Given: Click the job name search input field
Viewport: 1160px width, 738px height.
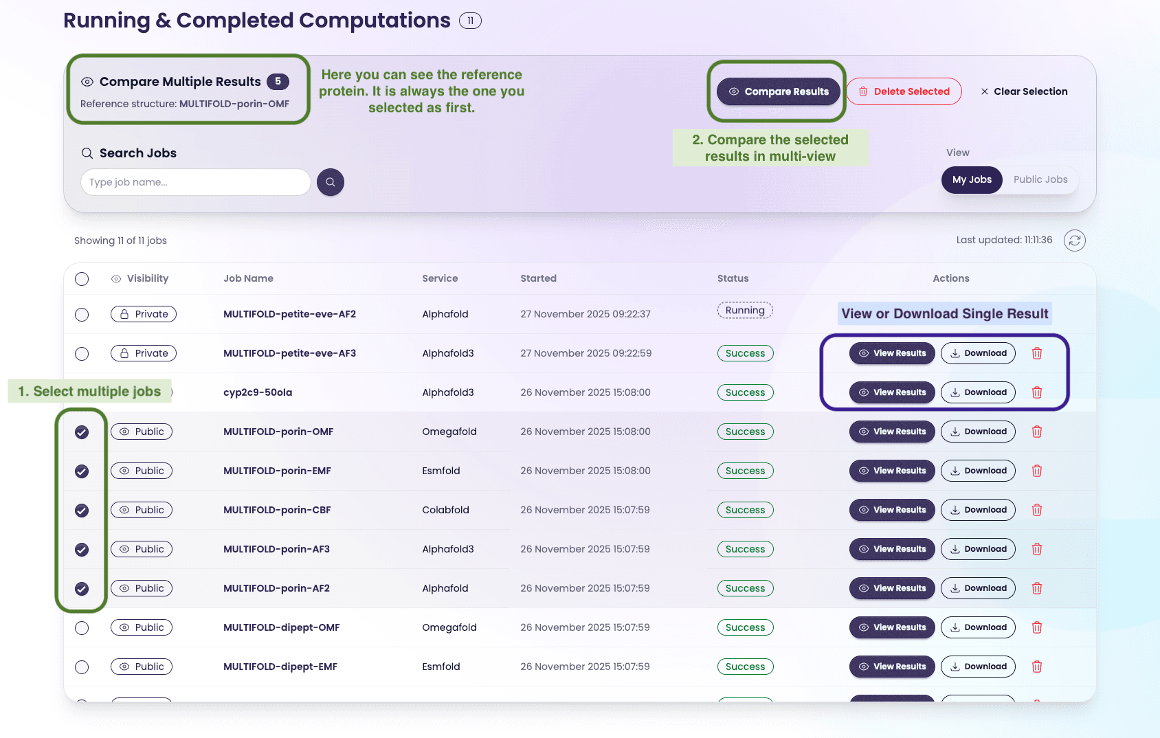Looking at the screenshot, I should (x=195, y=182).
